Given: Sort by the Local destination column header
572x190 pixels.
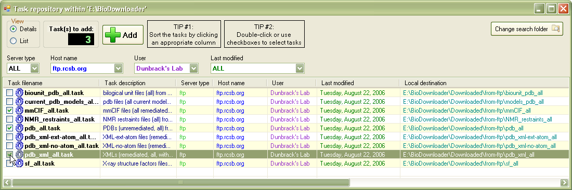Looking at the screenshot, I should (484, 83).
